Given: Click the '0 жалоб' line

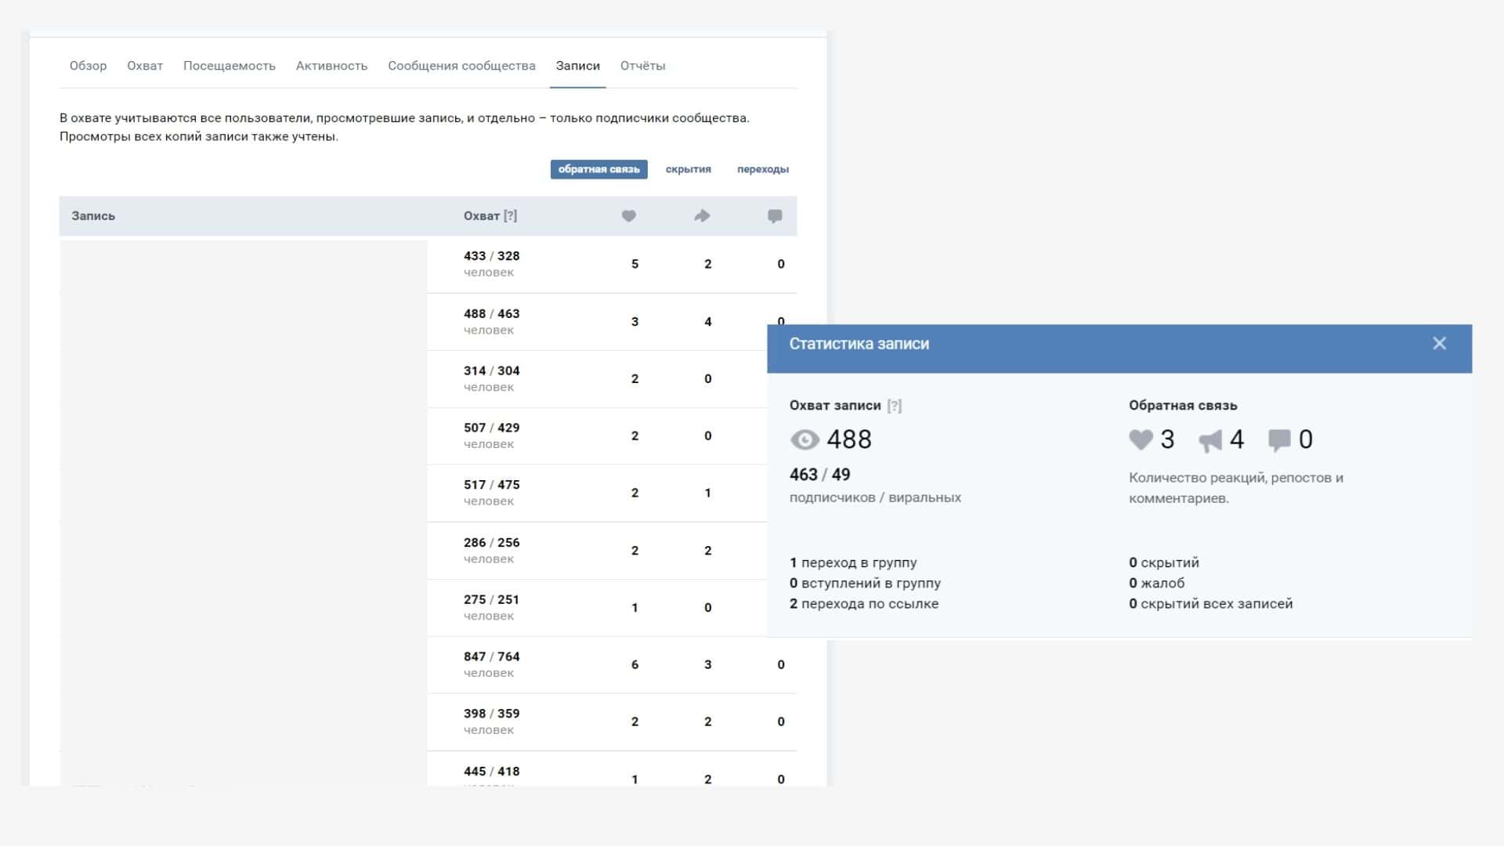Looking at the screenshot, I should point(1156,583).
